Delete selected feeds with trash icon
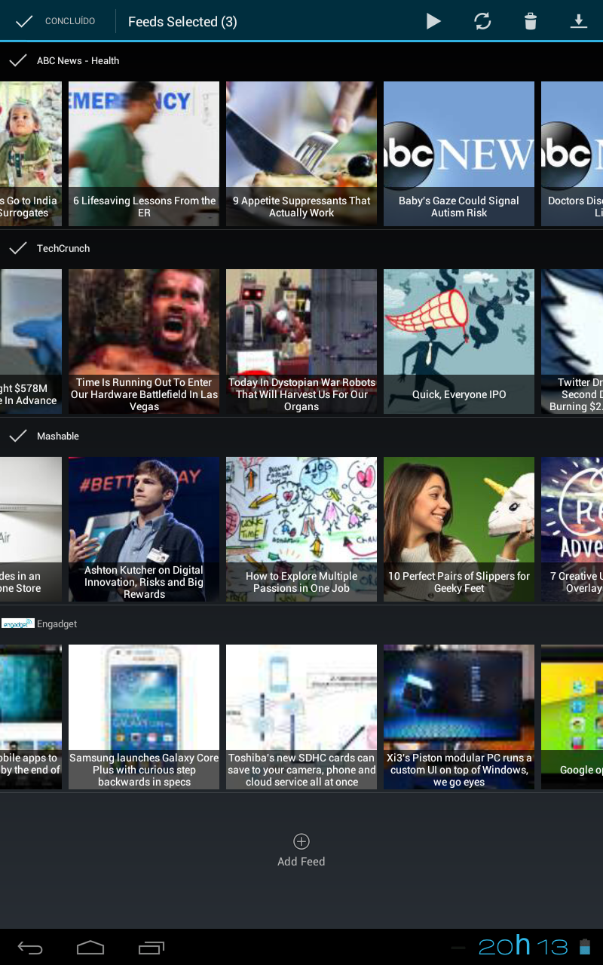Image resolution: width=603 pixels, height=965 pixels. (x=531, y=21)
